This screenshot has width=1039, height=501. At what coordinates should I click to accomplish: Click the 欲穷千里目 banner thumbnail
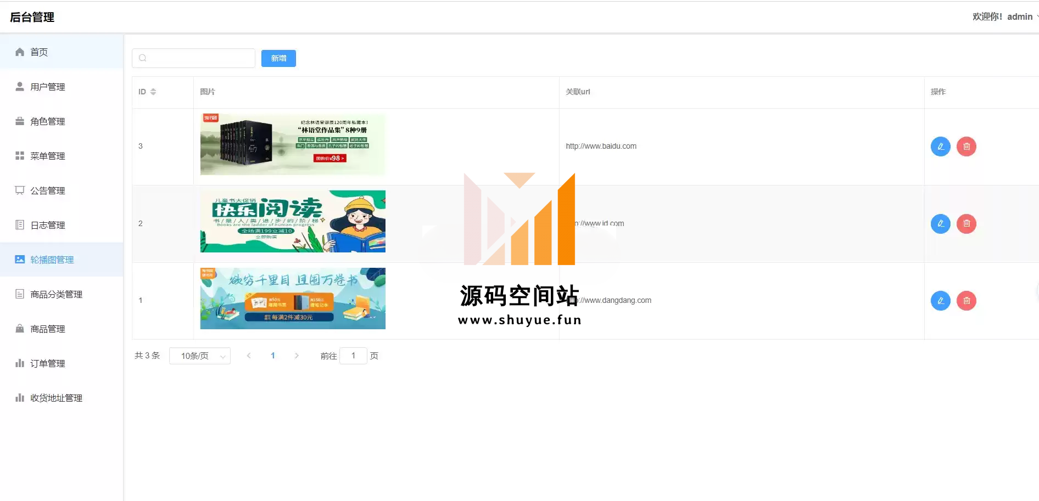point(293,299)
